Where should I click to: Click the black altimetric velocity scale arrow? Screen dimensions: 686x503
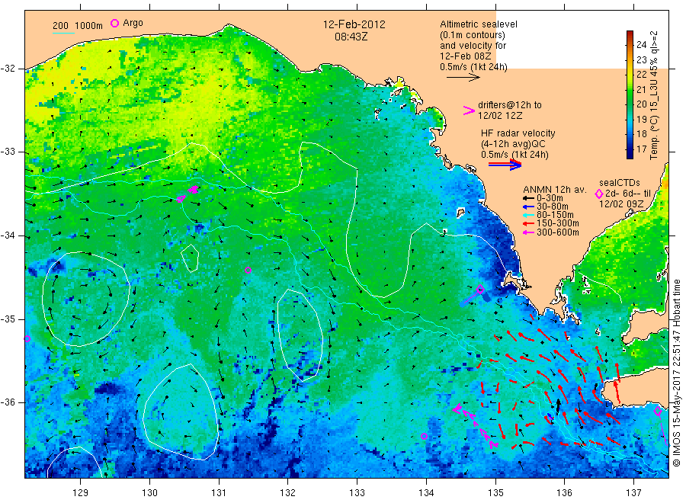(x=463, y=78)
